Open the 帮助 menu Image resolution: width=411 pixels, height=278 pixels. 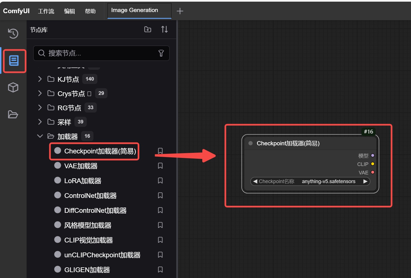pyautogui.click(x=90, y=11)
